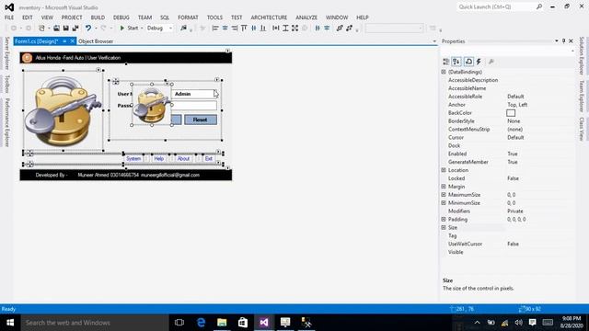The width and height of the screenshot is (589, 331).
Task: Open File Explorer from the taskbar
Action: (222, 323)
